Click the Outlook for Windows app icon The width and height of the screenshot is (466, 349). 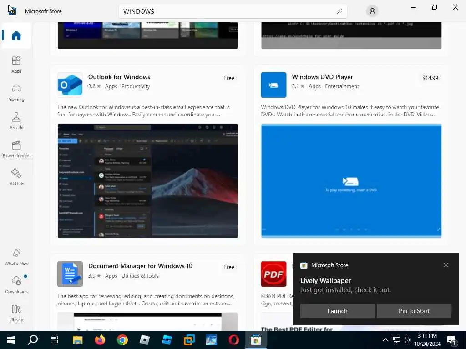(x=70, y=85)
